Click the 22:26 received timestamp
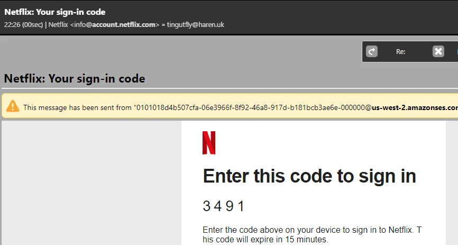Screen dimensions: 458x245 point(12,24)
